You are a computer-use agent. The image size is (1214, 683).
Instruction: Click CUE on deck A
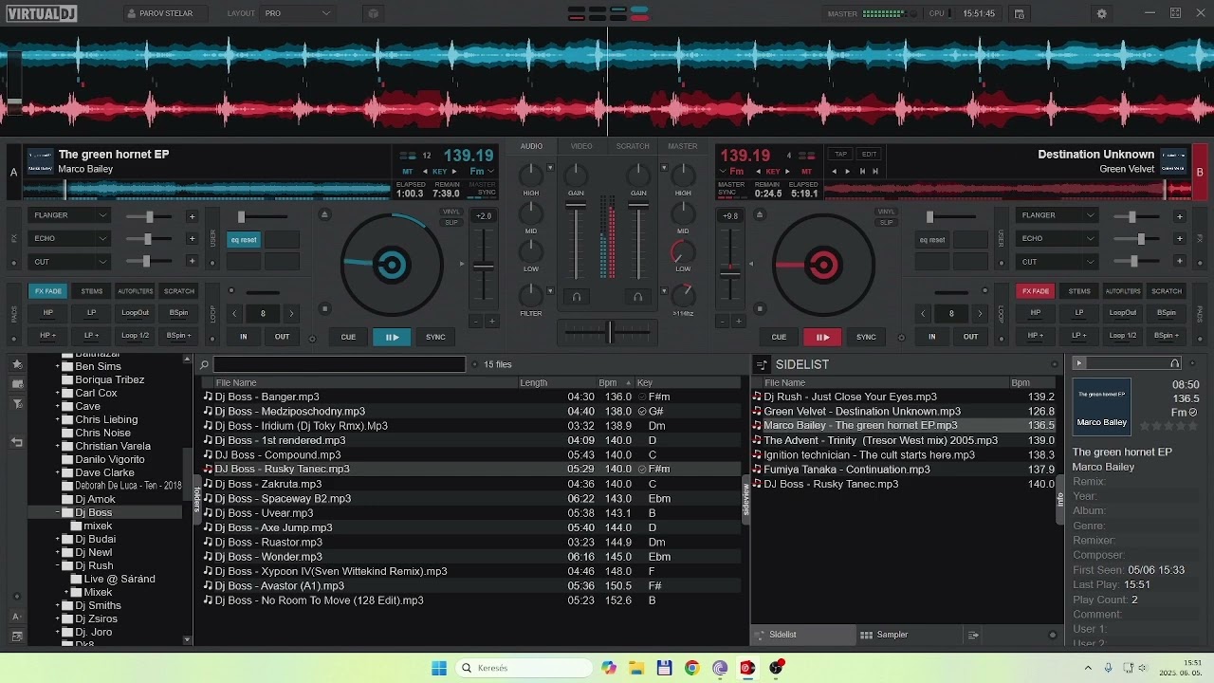point(348,337)
